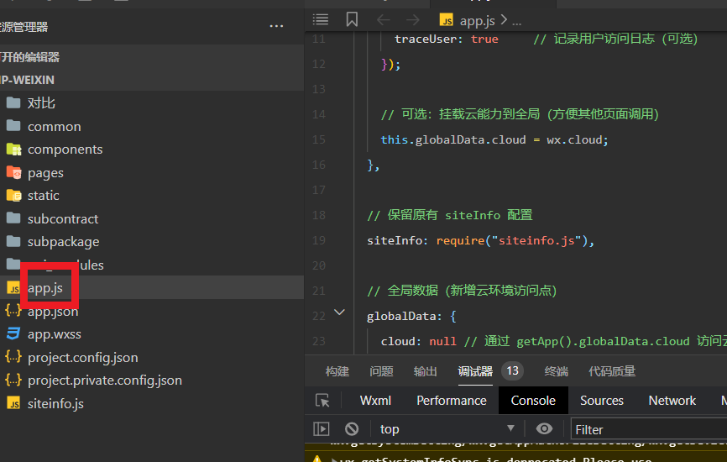Click the siteinfo.js JS file icon
Viewport: 727px width, 462px height.
13,403
